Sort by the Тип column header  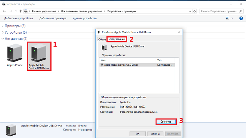coord(165,60)
